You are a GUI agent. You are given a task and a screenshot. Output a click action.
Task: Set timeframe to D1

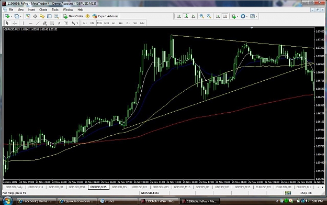tap(128, 23)
